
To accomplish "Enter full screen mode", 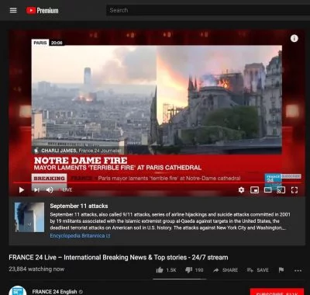I will coord(294,190).
